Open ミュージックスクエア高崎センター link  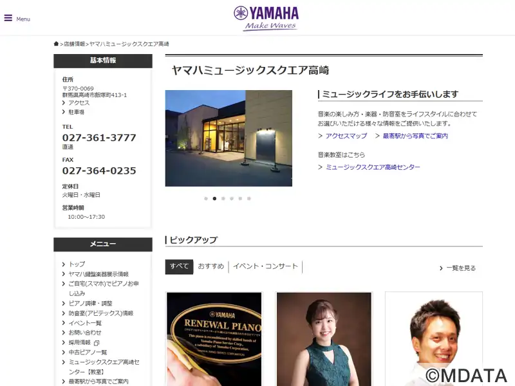(x=373, y=167)
